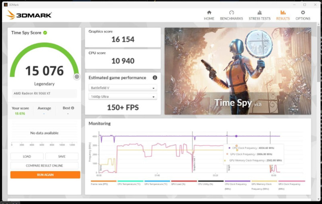This screenshot has height=204, width=322.
Task: Toggle GPU Load (%) legend series
Action: [184, 183]
